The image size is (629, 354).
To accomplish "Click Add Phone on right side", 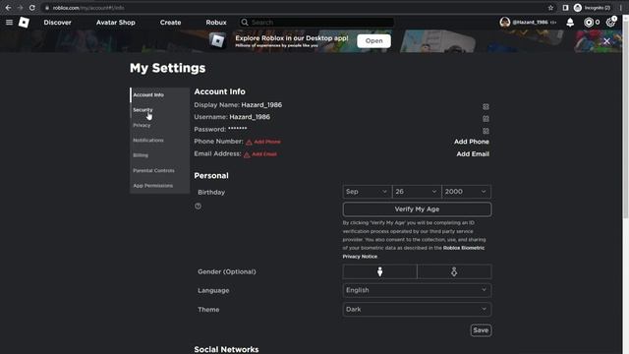I will (472, 142).
